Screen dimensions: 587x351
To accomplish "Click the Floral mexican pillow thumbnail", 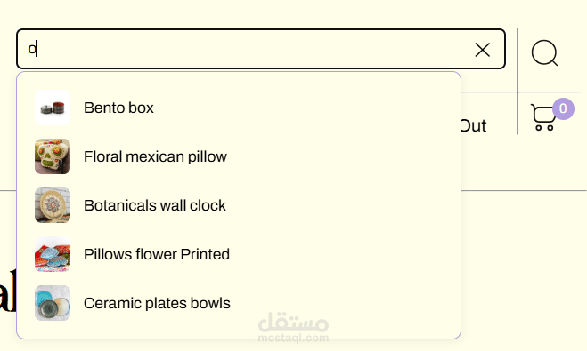I will pyautogui.click(x=53, y=156).
